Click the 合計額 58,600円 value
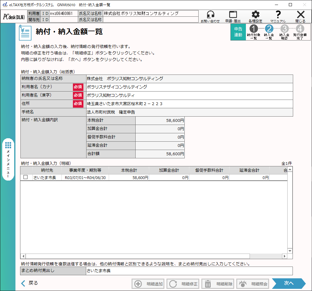Image resolution: width=312 pixels, height=291 pixels. [x=160, y=154]
